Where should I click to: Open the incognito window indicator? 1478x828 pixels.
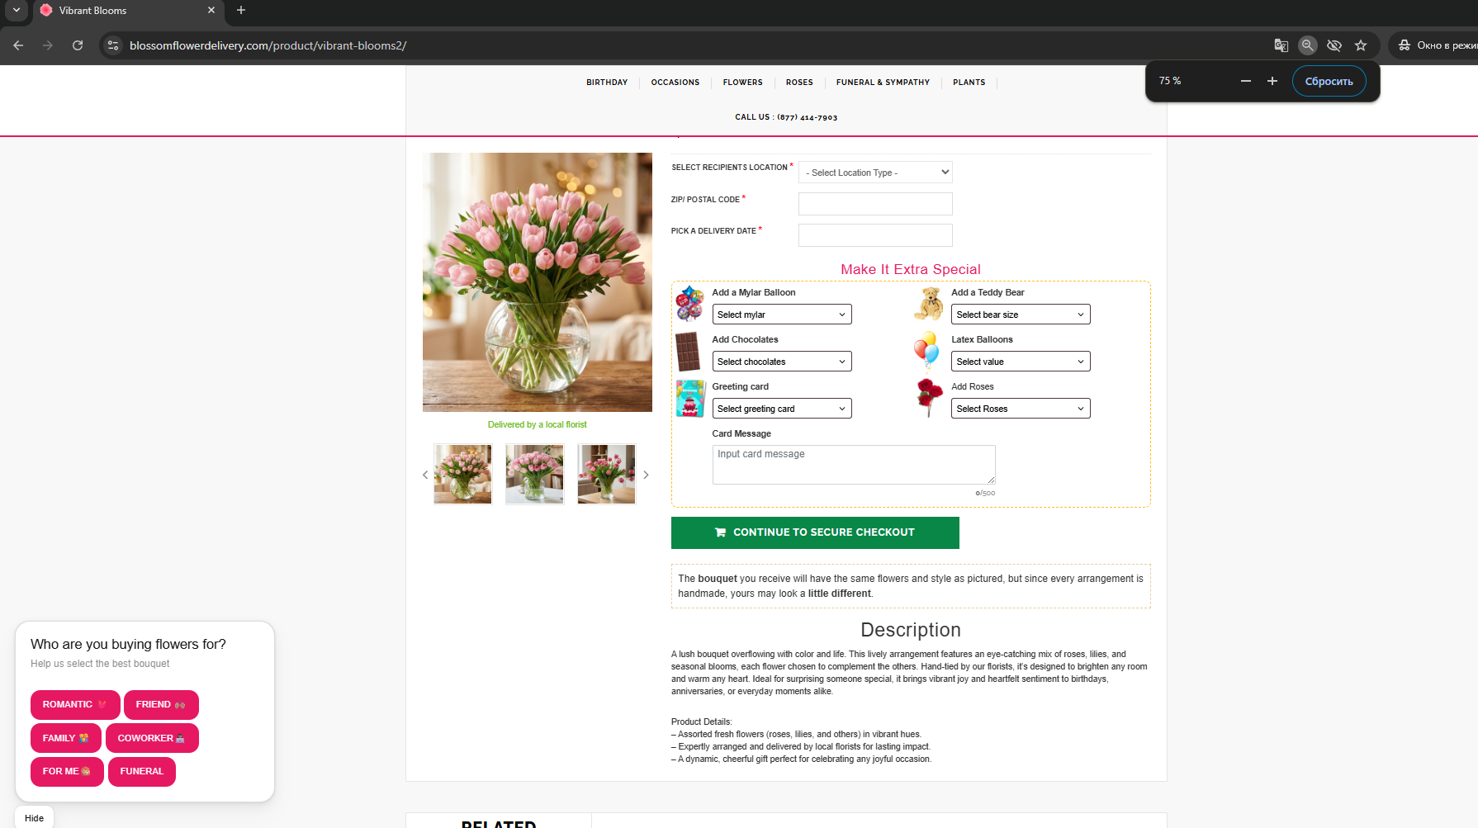[1437, 45]
